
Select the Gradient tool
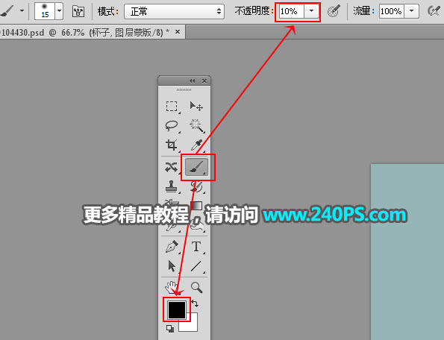196,205
